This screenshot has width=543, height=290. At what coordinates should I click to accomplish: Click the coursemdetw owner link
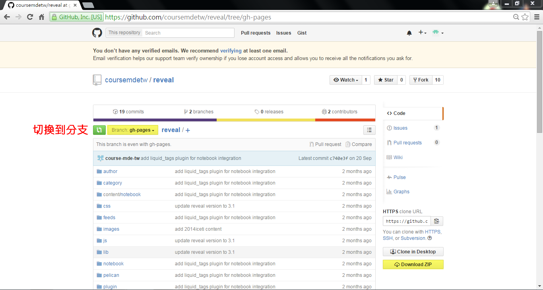(x=126, y=80)
